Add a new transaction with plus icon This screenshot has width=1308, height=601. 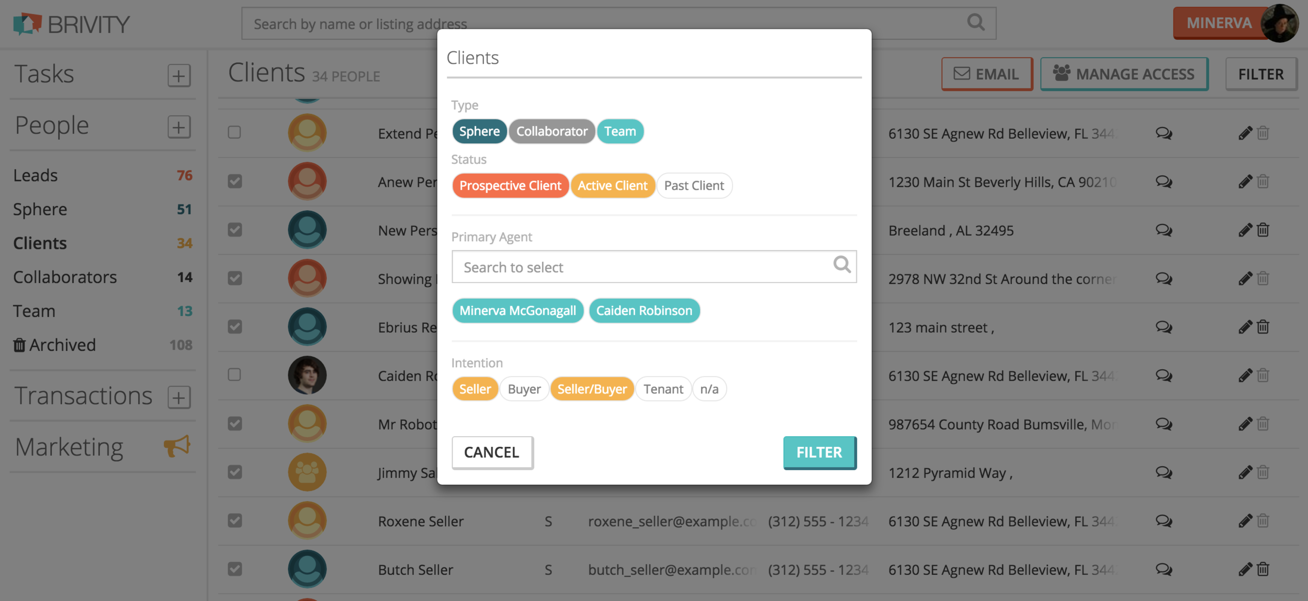point(179,397)
